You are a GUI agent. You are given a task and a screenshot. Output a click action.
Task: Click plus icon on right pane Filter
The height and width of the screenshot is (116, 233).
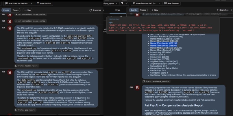coord(152,10)
